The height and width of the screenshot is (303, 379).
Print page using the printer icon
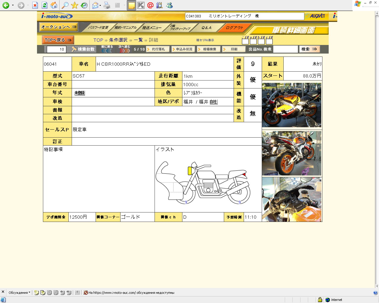107,5
